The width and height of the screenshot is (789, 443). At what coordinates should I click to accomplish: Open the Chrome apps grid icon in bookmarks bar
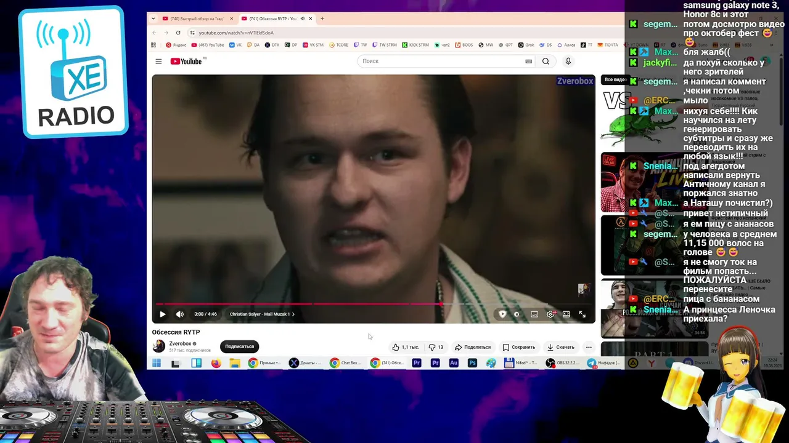click(x=153, y=45)
